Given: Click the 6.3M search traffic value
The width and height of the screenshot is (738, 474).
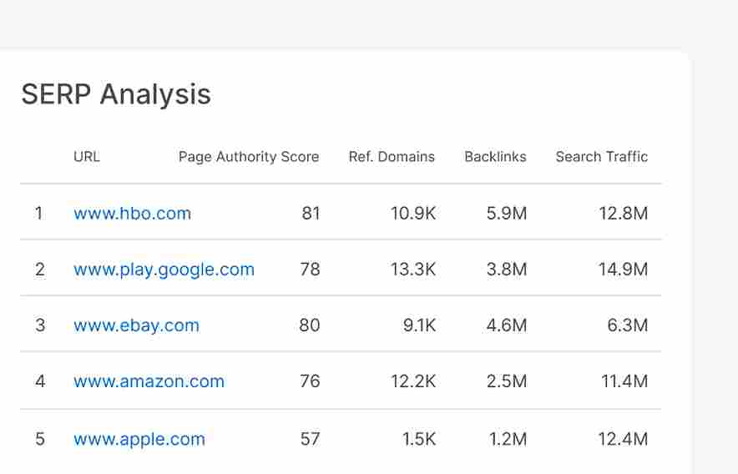Looking at the screenshot, I should tap(628, 325).
